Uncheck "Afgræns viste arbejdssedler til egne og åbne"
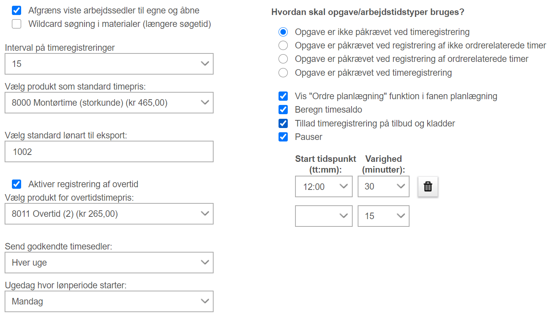Screen dimensions: 549x316 17,10
